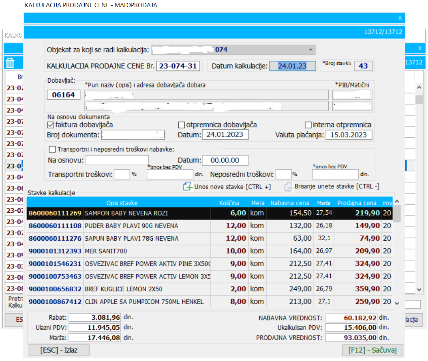
Task: Click the Datum kalkulacije field 24.01.23
Action: click(293, 66)
